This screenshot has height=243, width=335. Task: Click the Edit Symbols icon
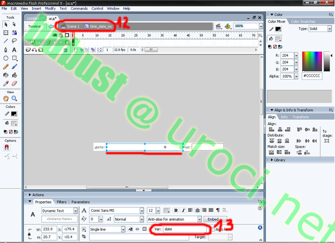[x=228, y=27]
